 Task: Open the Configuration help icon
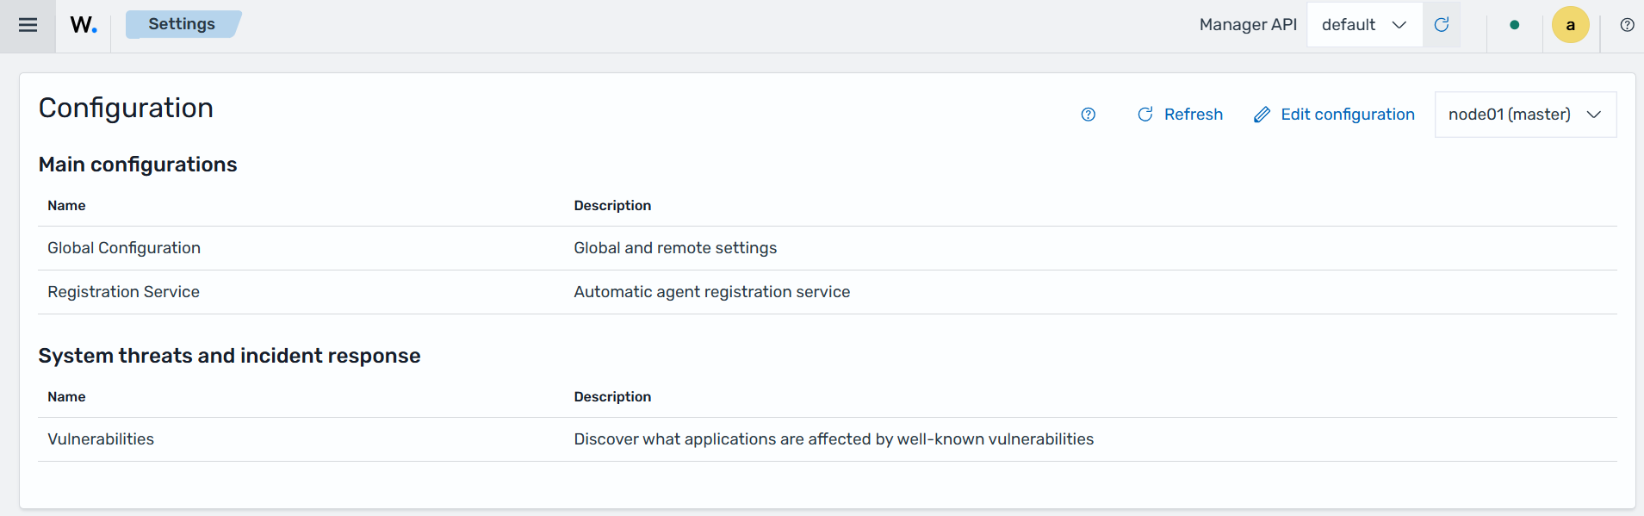tap(1089, 115)
